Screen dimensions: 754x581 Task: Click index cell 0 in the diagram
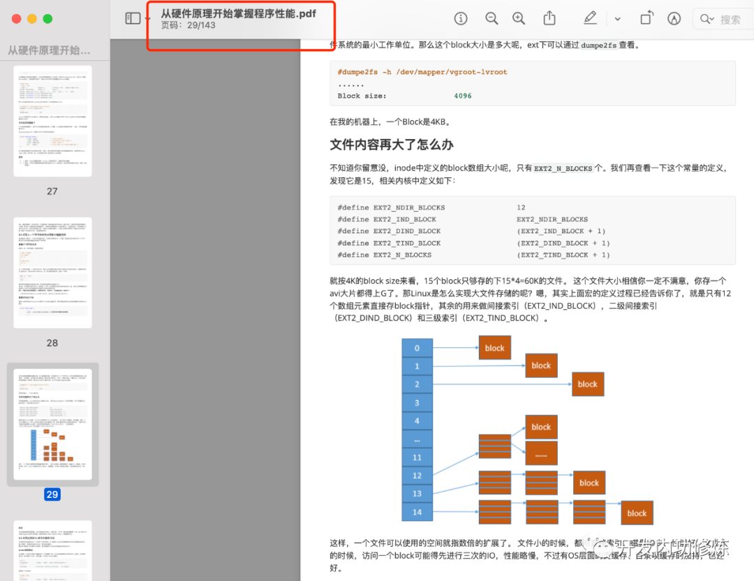click(417, 348)
